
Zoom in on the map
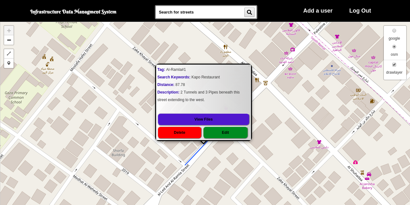point(9,31)
